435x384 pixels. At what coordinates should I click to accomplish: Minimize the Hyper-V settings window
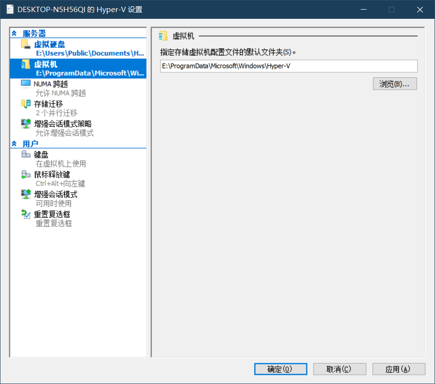point(364,10)
